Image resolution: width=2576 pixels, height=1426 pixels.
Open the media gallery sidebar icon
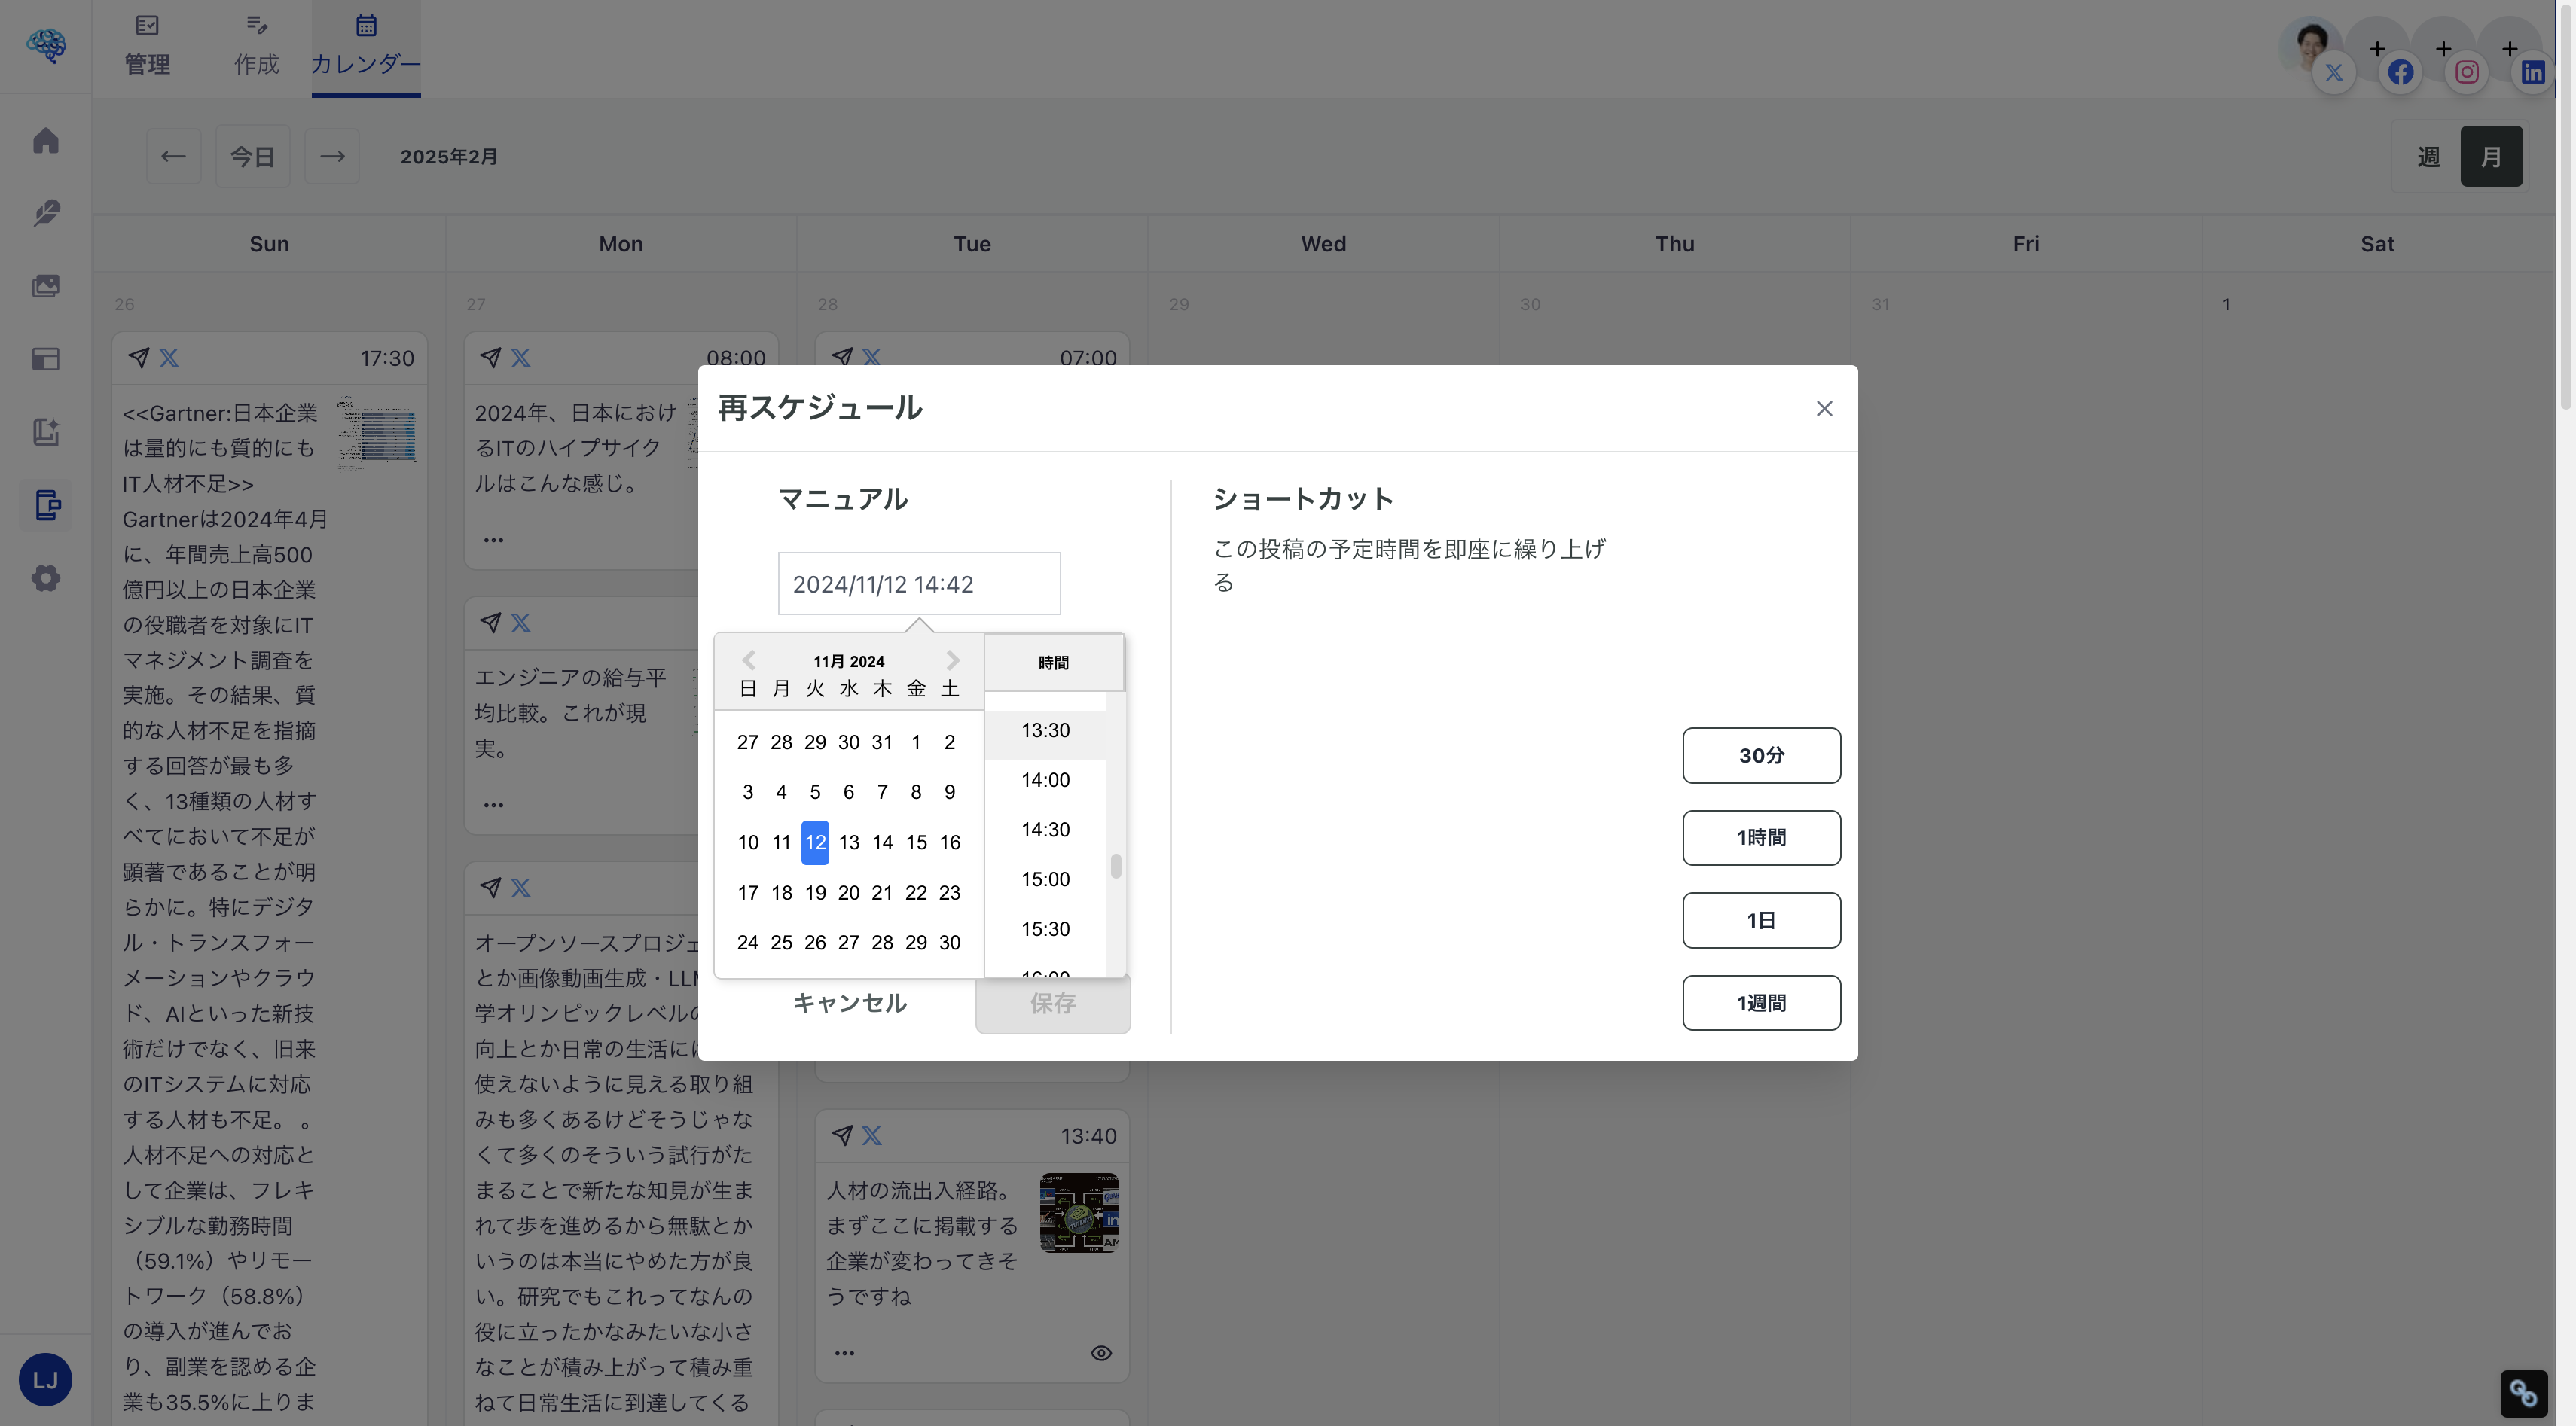coord(46,286)
